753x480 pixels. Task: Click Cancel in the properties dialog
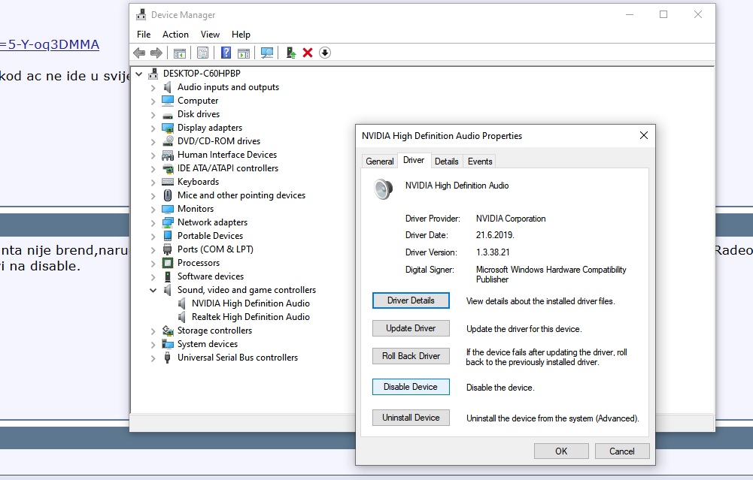(622, 451)
